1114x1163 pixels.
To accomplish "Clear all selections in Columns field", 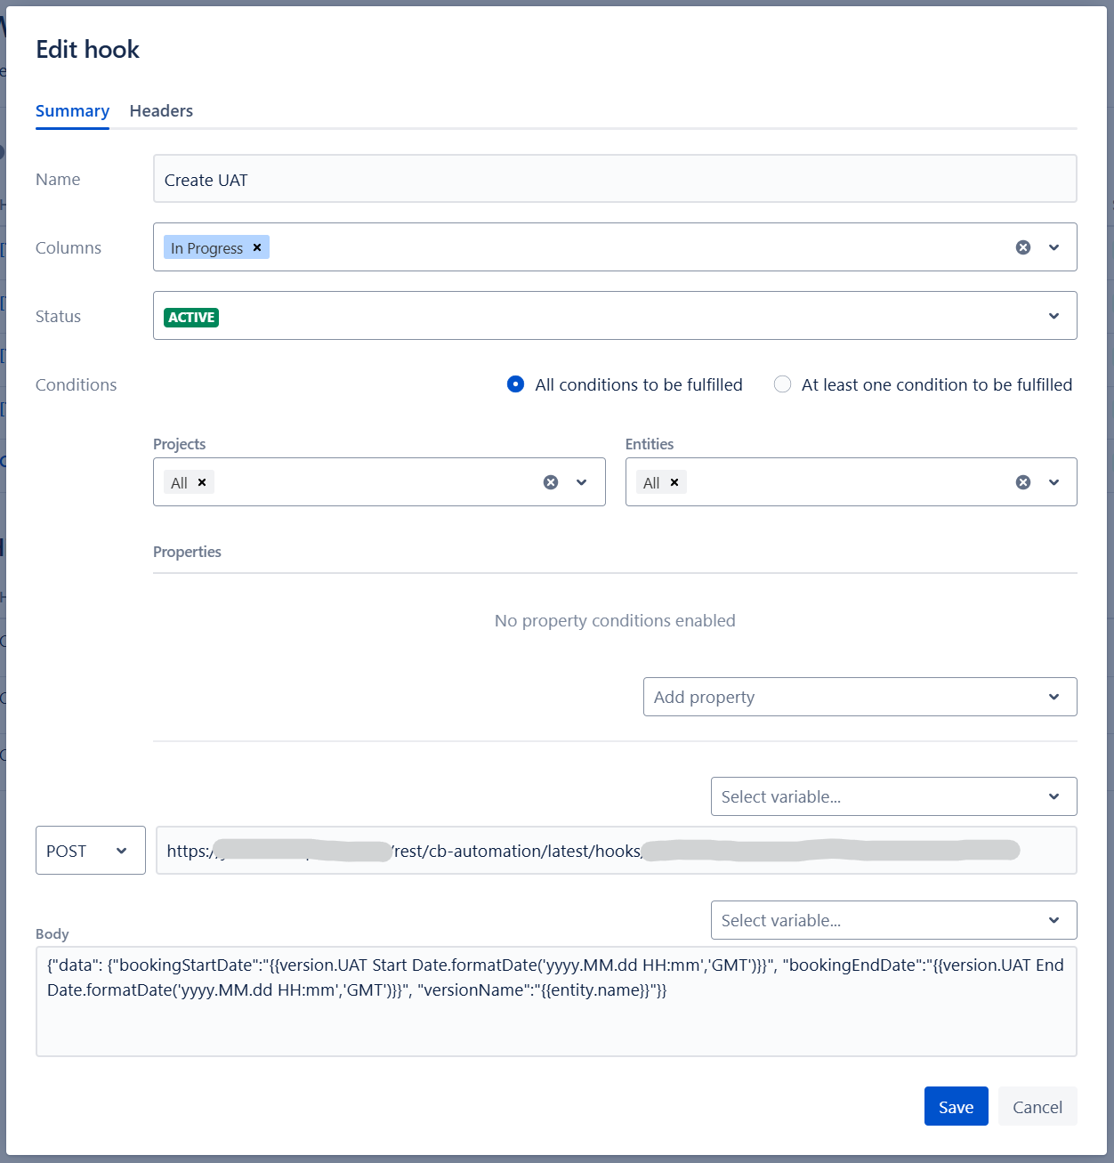I will tap(1023, 247).
